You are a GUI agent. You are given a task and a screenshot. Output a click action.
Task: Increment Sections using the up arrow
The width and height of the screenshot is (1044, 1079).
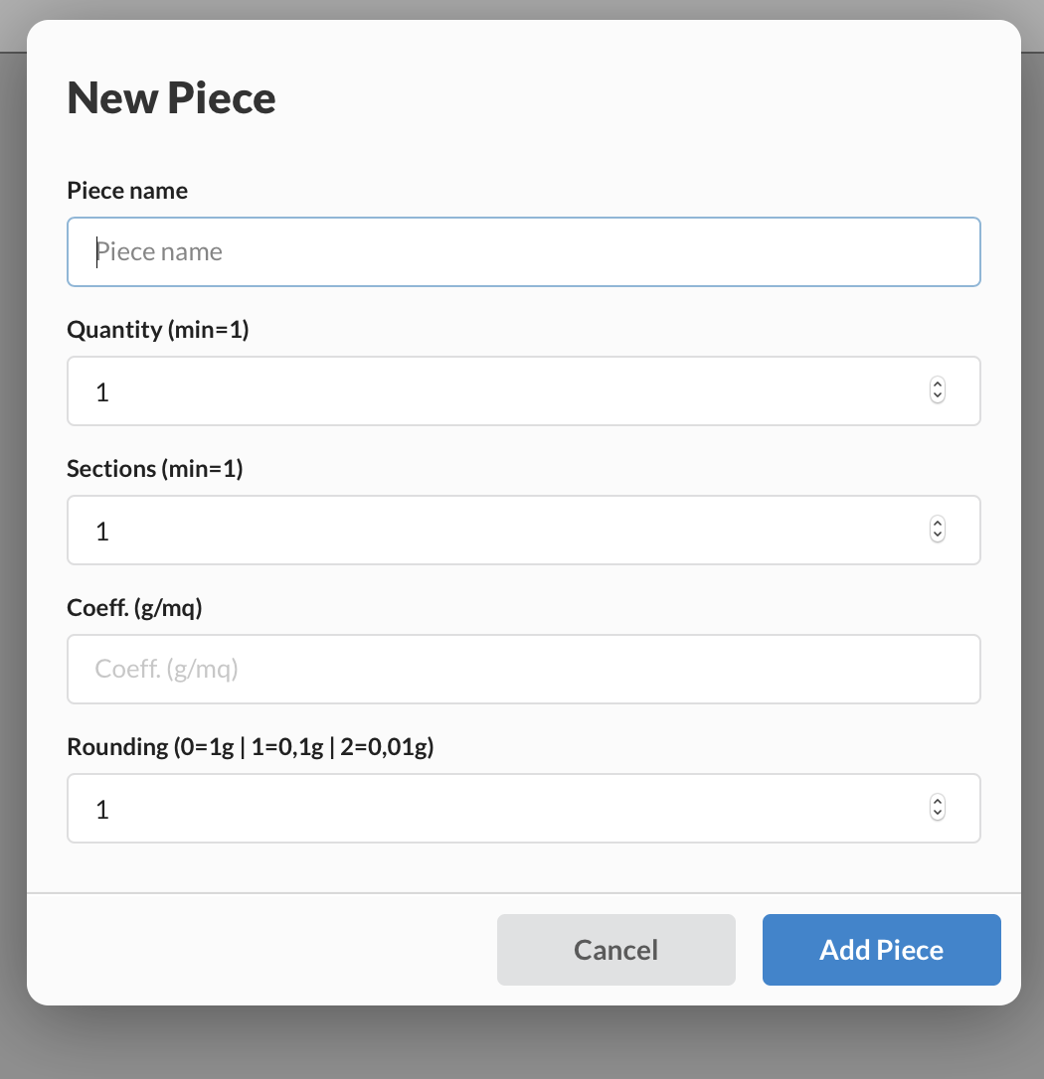click(x=937, y=524)
